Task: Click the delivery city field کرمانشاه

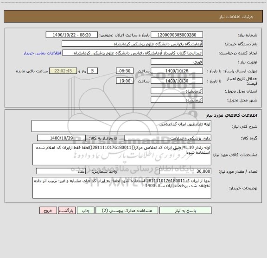Action: click(177, 100)
